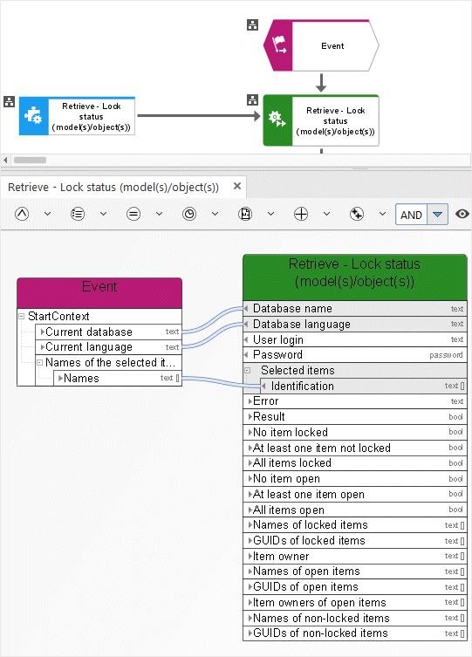This screenshot has height=657, width=472.
Task: Open dropdown next to clock operator icon
Action: pyautogui.click(x=215, y=214)
